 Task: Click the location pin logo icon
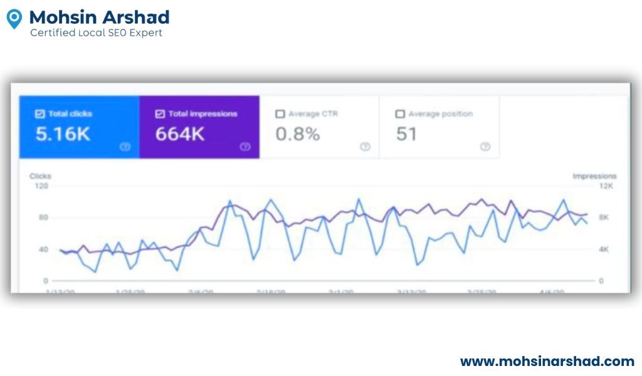tap(14, 19)
